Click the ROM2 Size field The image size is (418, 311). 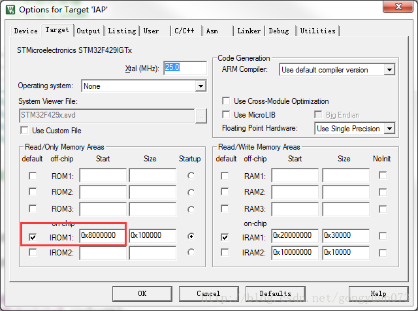click(x=152, y=192)
